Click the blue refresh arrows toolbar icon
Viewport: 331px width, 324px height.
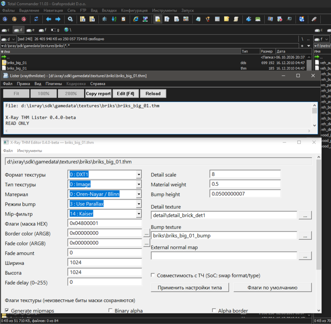coord(36,19)
